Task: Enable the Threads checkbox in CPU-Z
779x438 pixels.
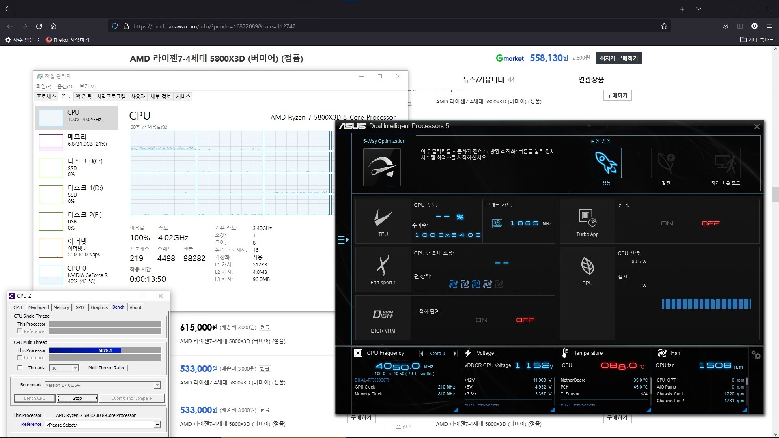Action: [20, 368]
